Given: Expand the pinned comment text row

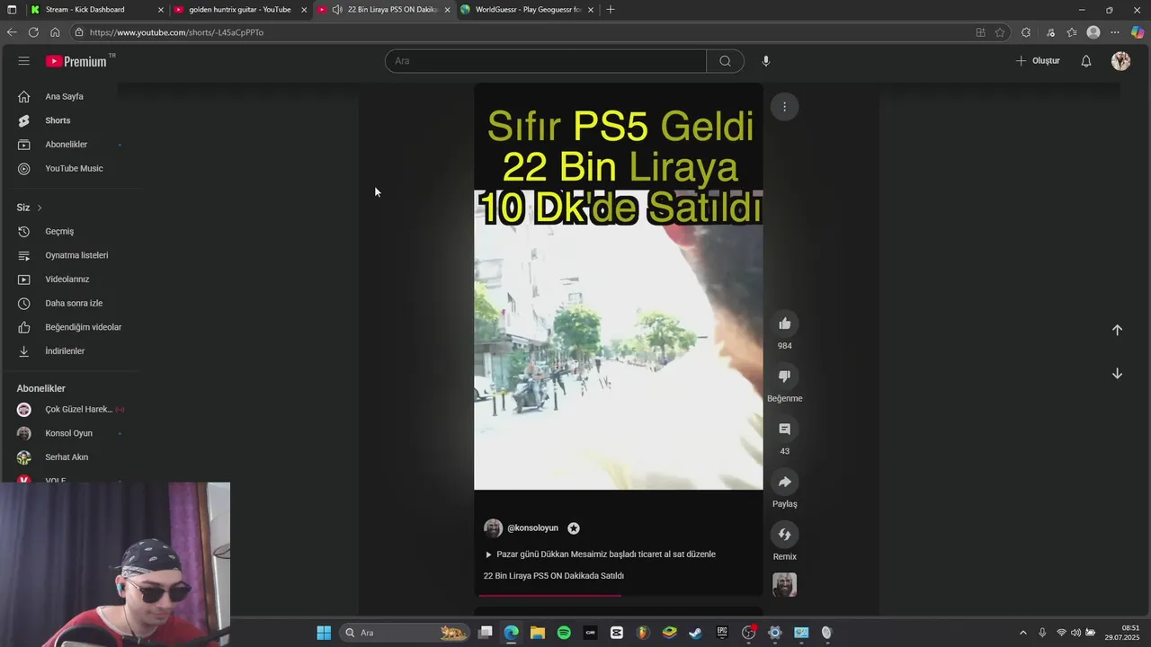Looking at the screenshot, I should tap(601, 554).
